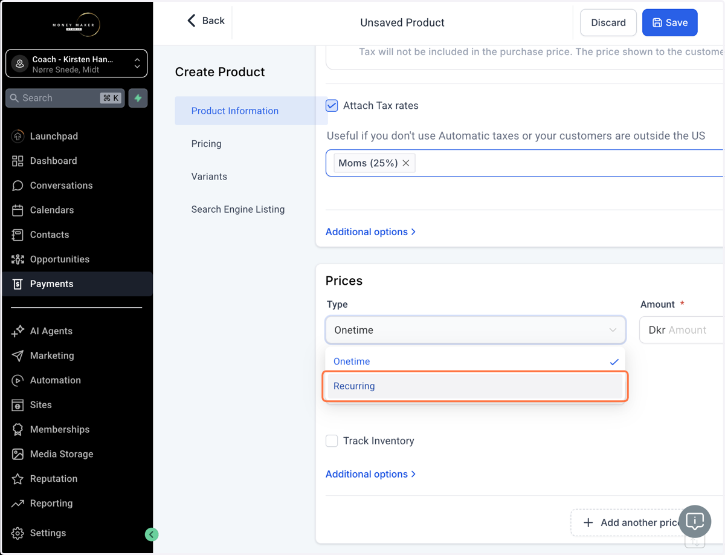Click the Marketing paper plane icon

click(18, 355)
